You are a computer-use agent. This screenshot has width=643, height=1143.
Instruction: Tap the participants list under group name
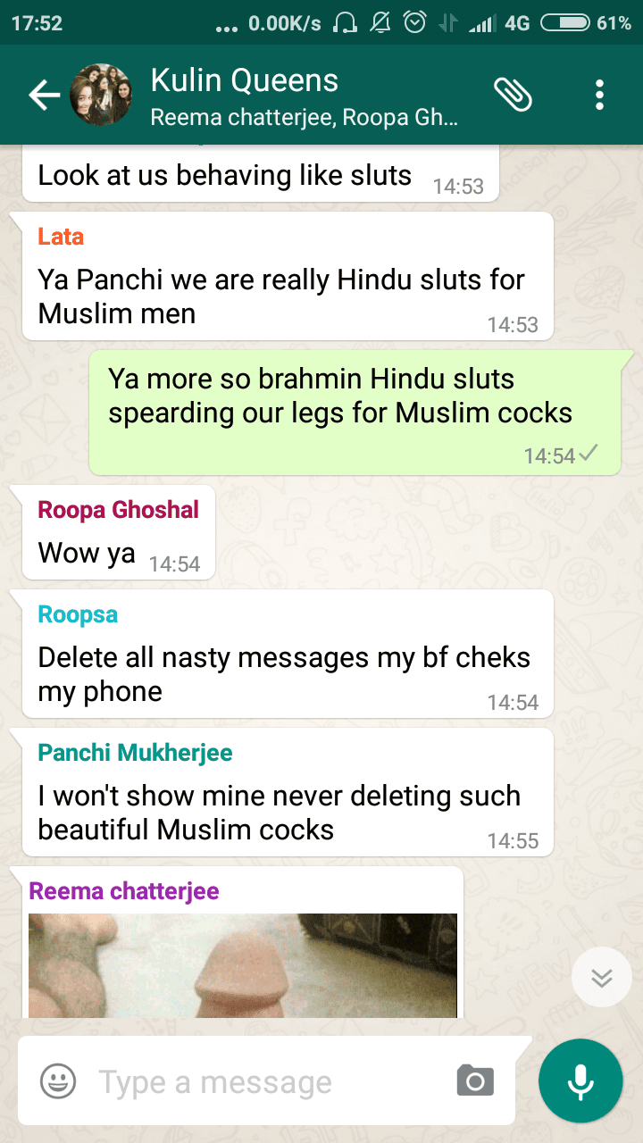[305, 118]
